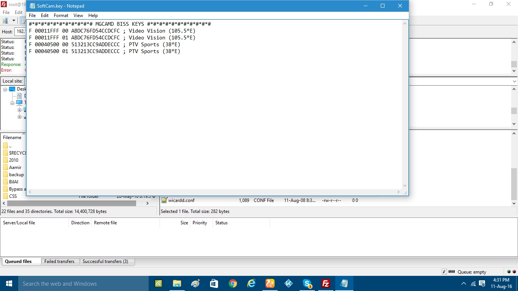Open the Site Manager dropdown arrow in FileZilla
Screen dimensions: 518x291
click(x=14, y=20)
